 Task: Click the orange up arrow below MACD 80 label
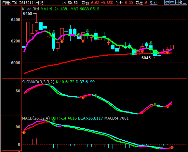click(x=24, y=132)
